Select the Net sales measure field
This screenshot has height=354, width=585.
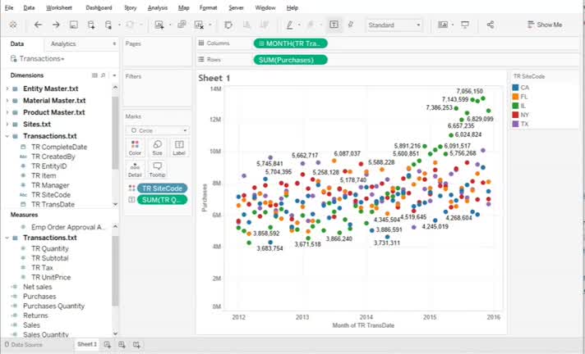click(37, 287)
